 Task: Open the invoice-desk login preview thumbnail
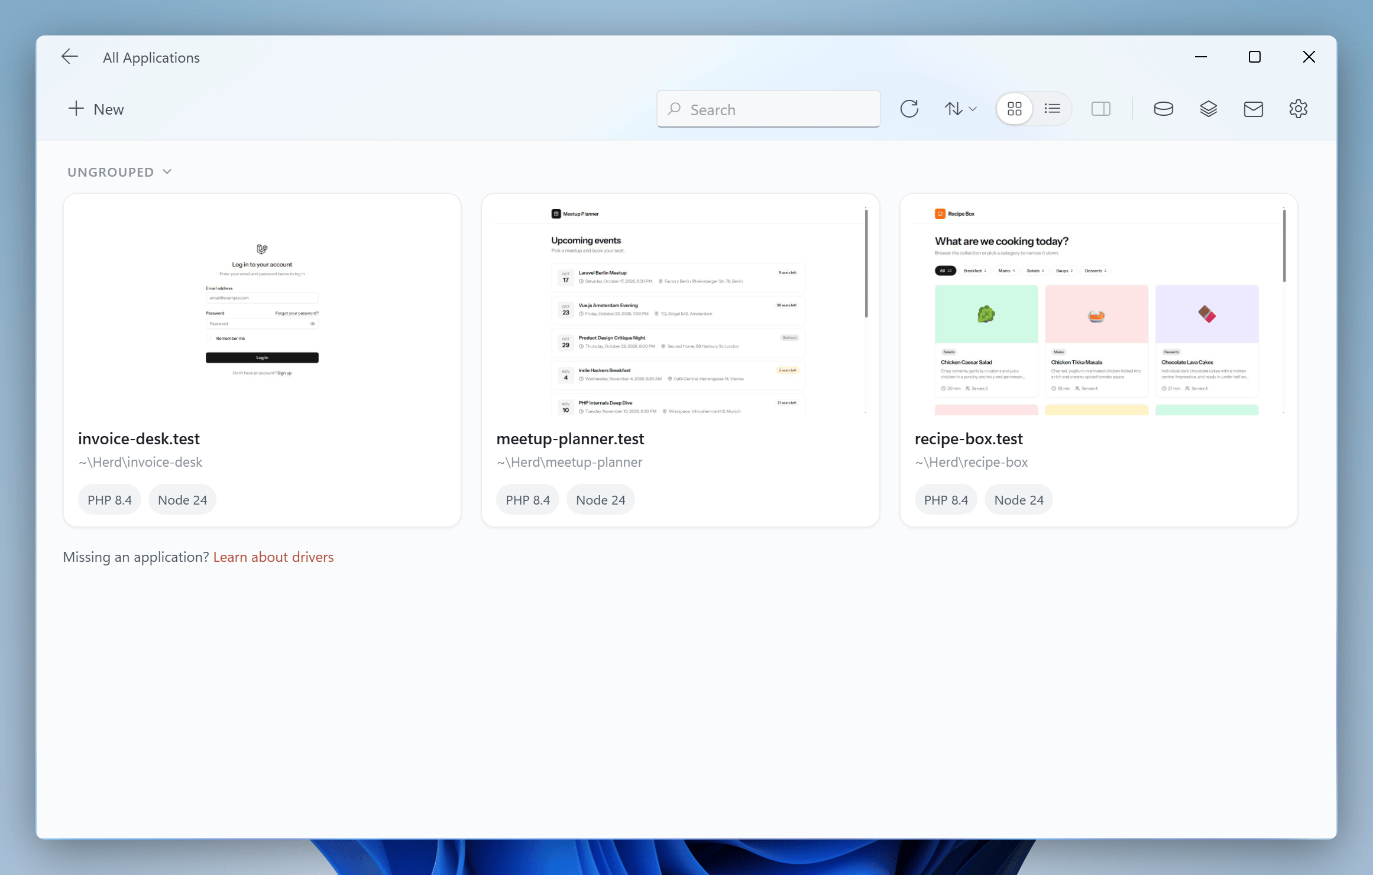262,310
